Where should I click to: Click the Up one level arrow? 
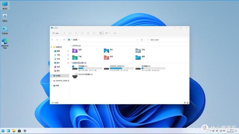click(64, 40)
